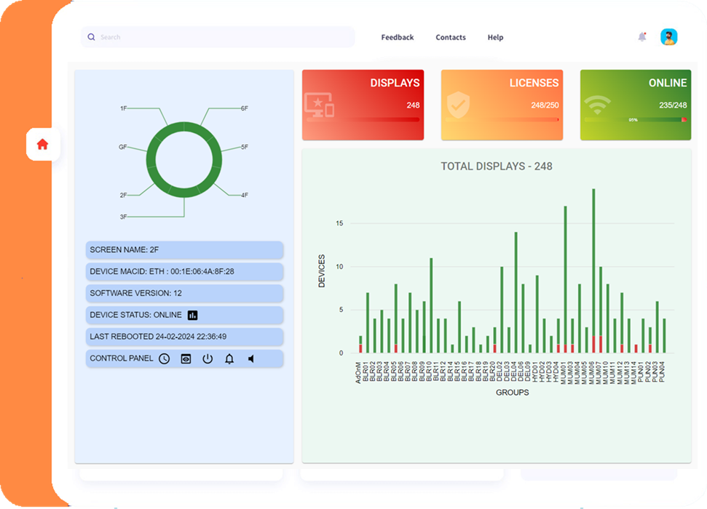Open the Contacts menu item
Viewport: 707px width, 509px height.
pos(451,37)
